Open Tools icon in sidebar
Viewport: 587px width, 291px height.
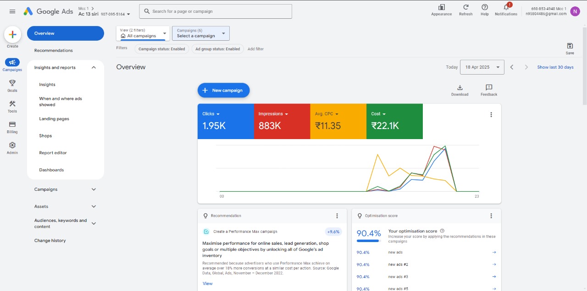tap(12, 104)
